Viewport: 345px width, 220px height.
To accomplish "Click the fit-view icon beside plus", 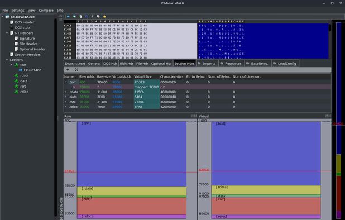I will click(x=76, y=70).
